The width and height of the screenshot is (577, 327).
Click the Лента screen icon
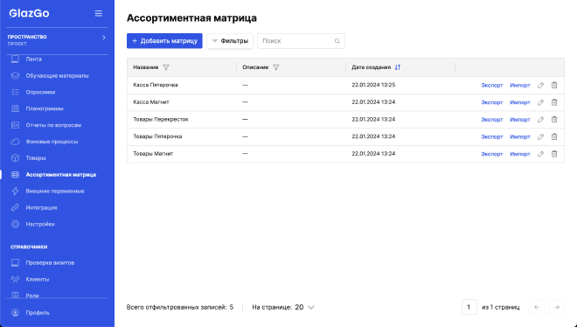coord(15,59)
